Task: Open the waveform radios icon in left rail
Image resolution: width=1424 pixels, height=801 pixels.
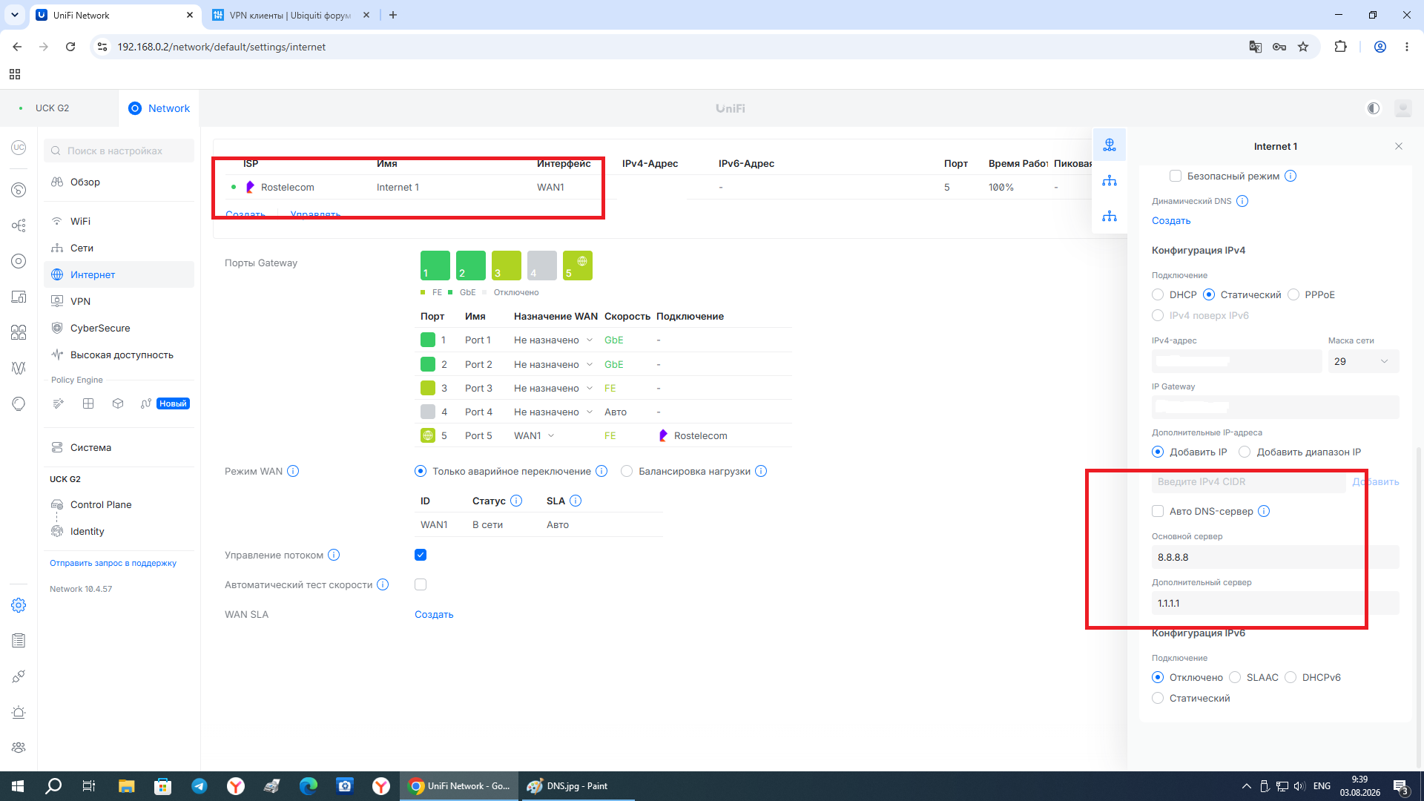Action: click(19, 368)
